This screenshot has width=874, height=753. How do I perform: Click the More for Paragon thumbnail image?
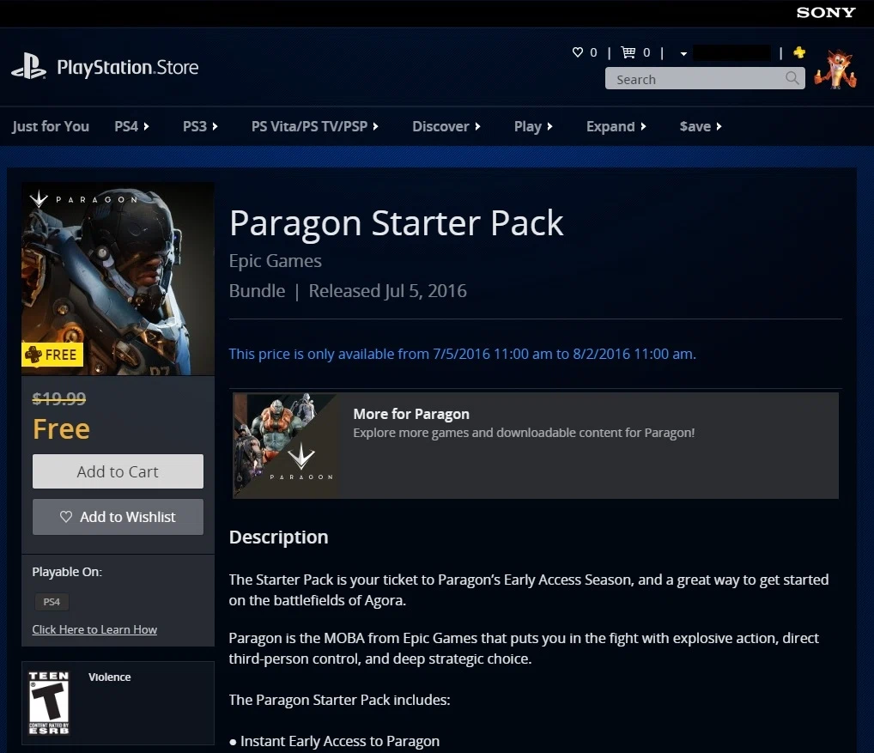pyautogui.click(x=285, y=446)
